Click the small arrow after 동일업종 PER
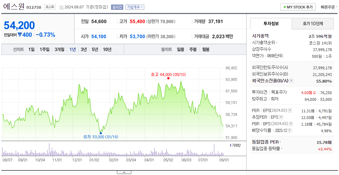The image size is (339, 175). click(x=280, y=142)
